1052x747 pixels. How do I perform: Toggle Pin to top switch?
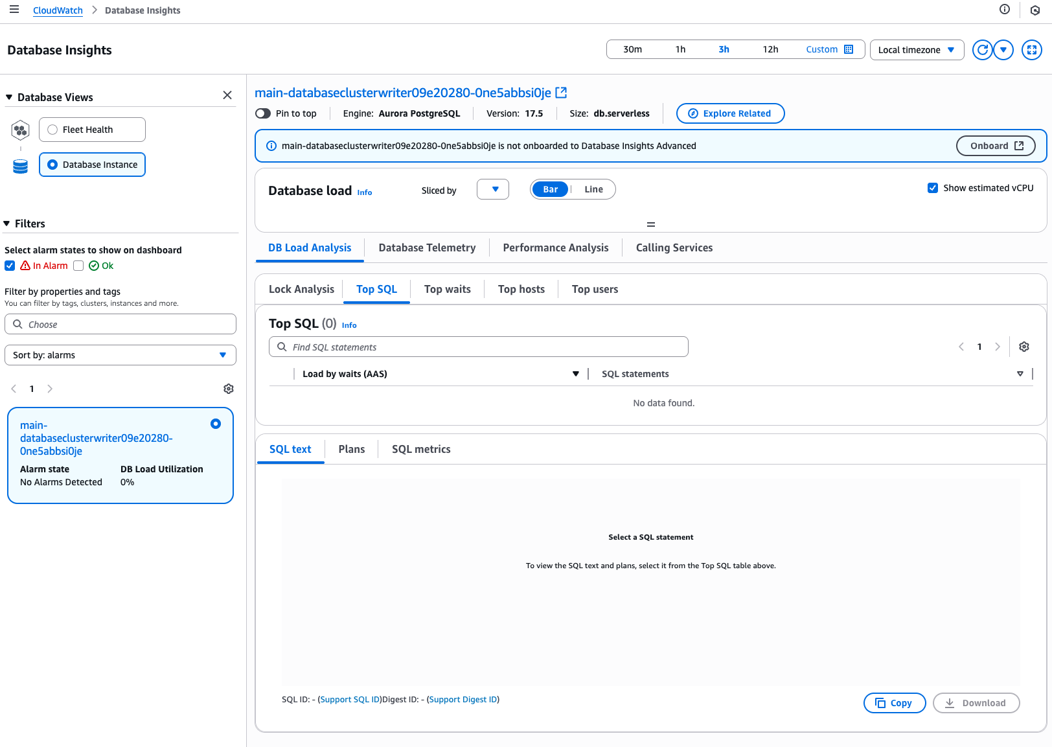(263, 113)
